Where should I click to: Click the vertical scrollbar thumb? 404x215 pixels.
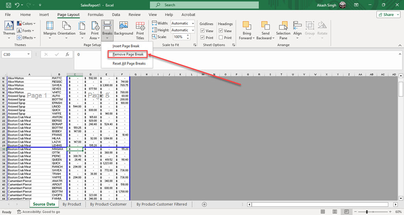tap(401, 89)
